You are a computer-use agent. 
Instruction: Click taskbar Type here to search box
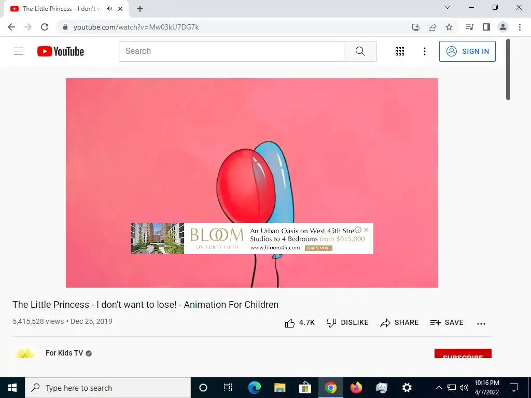tap(108, 388)
